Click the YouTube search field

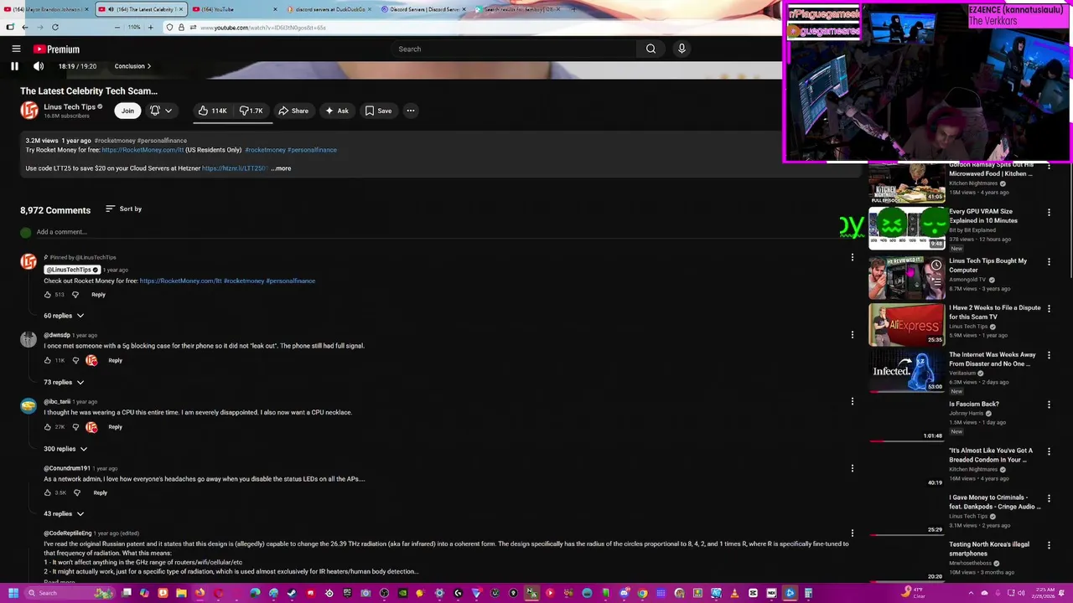click(x=515, y=49)
